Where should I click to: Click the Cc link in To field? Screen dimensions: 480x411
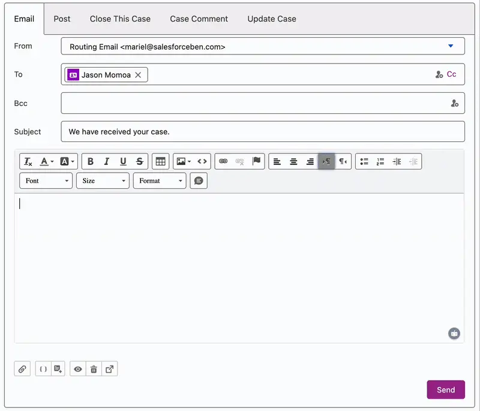(x=451, y=74)
